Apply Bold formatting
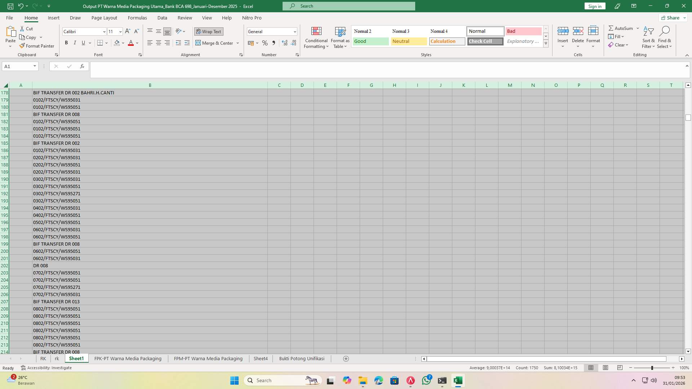The height and width of the screenshot is (389, 692). [x=66, y=43]
